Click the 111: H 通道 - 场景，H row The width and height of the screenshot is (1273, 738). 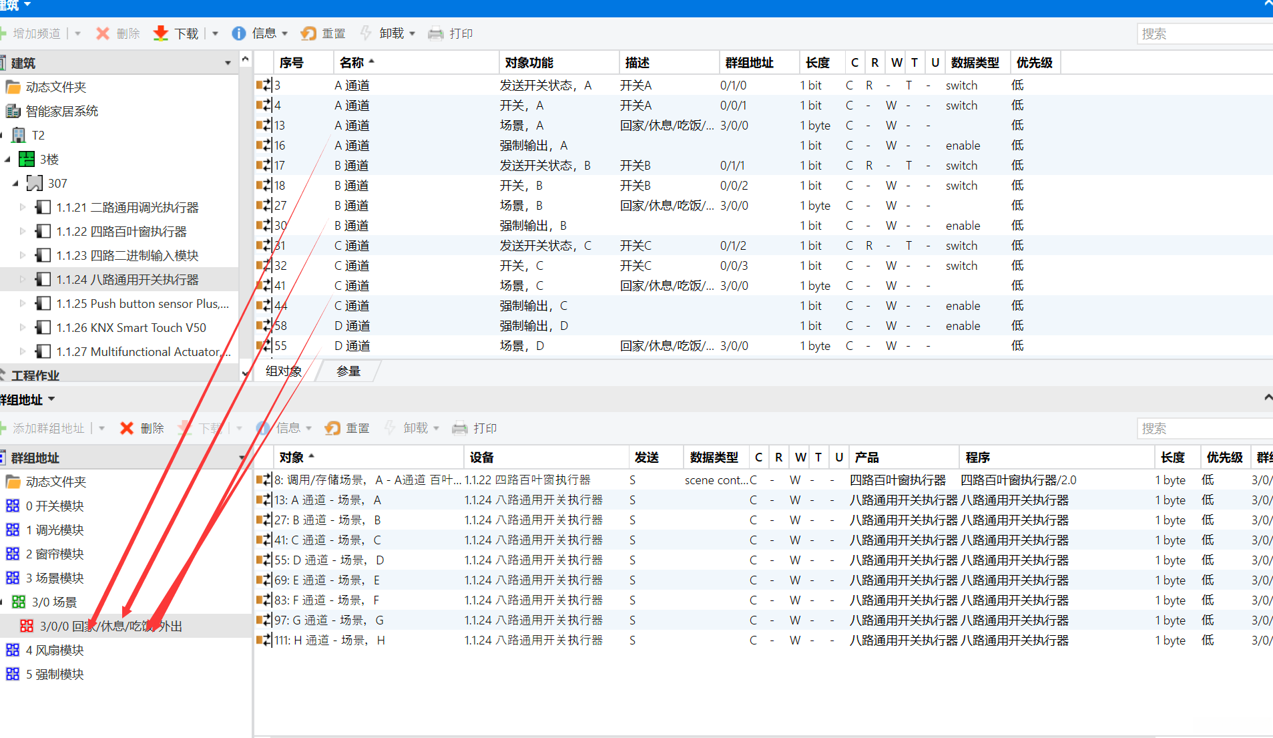(763, 640)
